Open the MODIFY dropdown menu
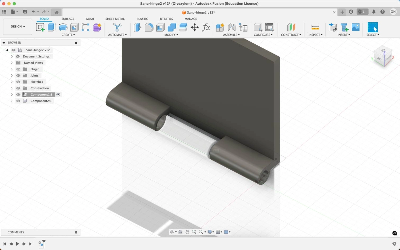The height and width of the screenshot is (250, 400). [x=171, y=35]
